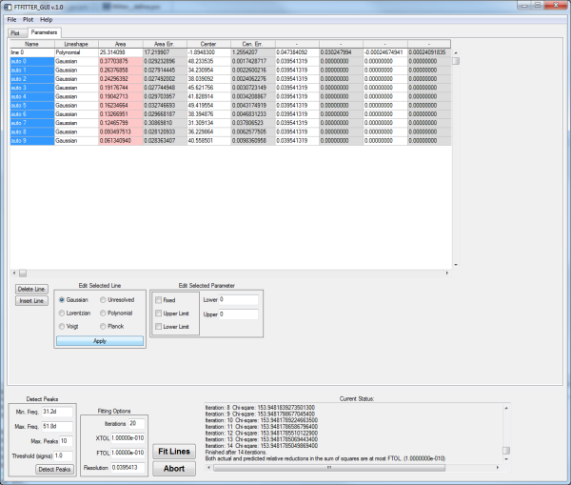Click area value 0.37703875
Image resolution: width=571 pixels, height=485 pixels.
click(121, 61)
